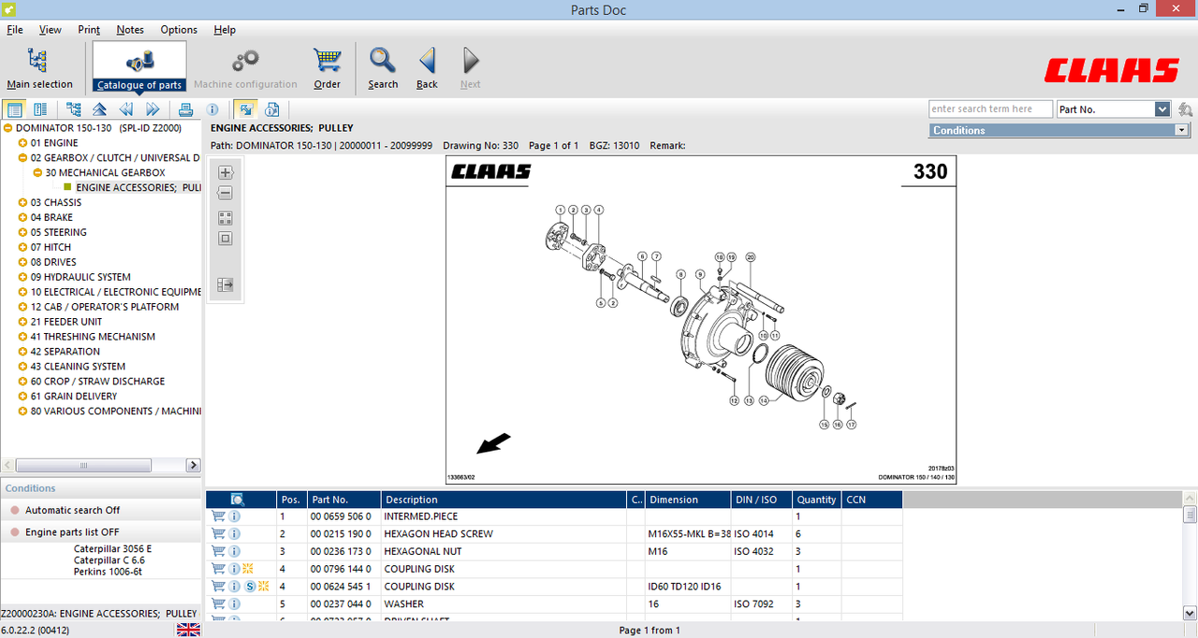Click S icon on COUPLING DISK row
Image resolution: width=1198 pixels, height=638 pixels.
[x=250, y=587]
